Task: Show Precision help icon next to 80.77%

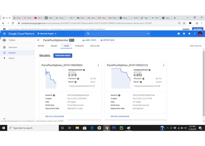Action: coord(143,79)
